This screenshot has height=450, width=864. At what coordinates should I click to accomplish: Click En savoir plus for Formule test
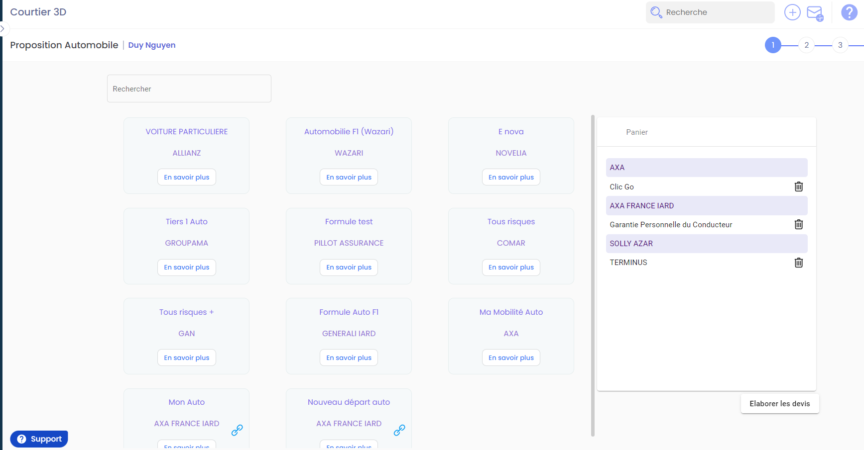[349, 268]
